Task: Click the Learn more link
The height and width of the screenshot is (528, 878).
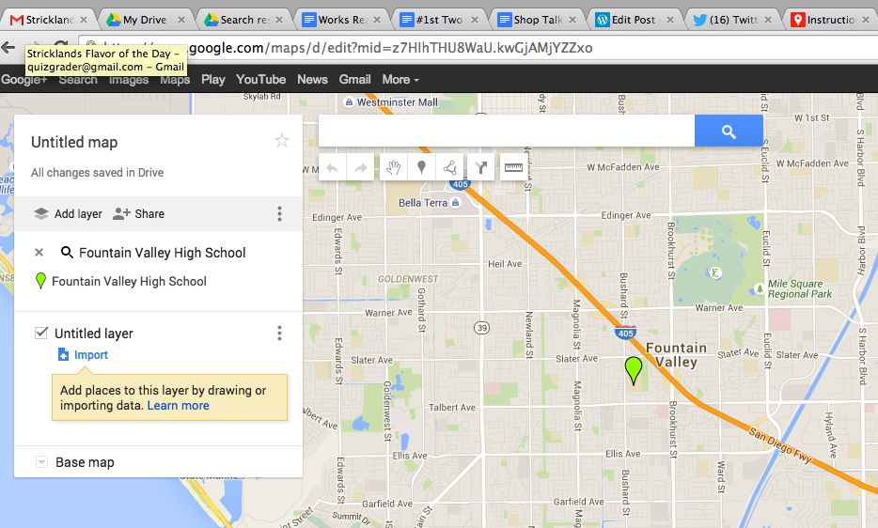Action: 178,406
